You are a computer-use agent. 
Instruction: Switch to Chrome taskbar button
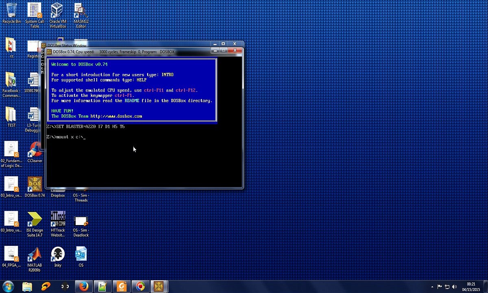pyautogui.click(x=140, y=286)
